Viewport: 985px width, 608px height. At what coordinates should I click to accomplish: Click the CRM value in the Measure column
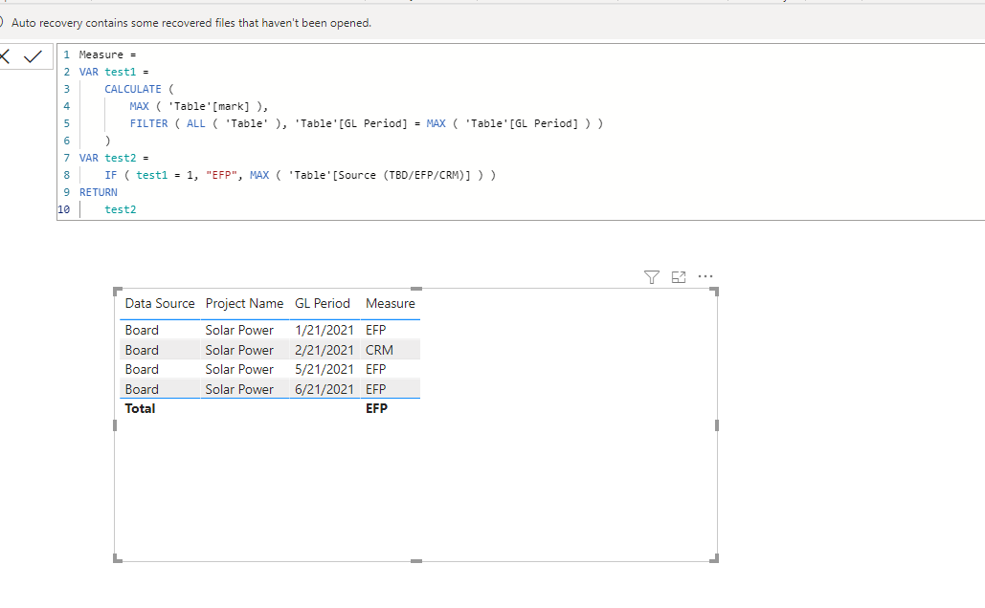coord(379,350)
